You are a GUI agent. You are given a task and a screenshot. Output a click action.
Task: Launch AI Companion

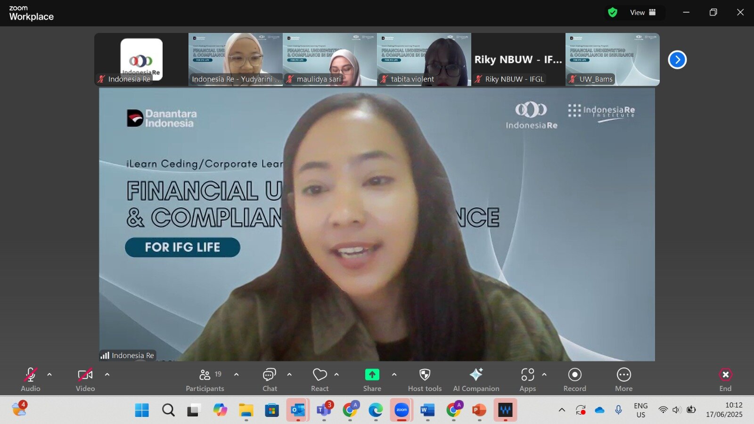pyautogui.click(x=476, y=379)
